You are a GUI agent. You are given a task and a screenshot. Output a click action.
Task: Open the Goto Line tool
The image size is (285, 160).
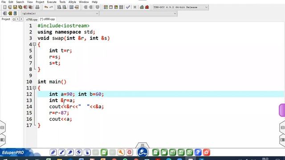[77, 7]
